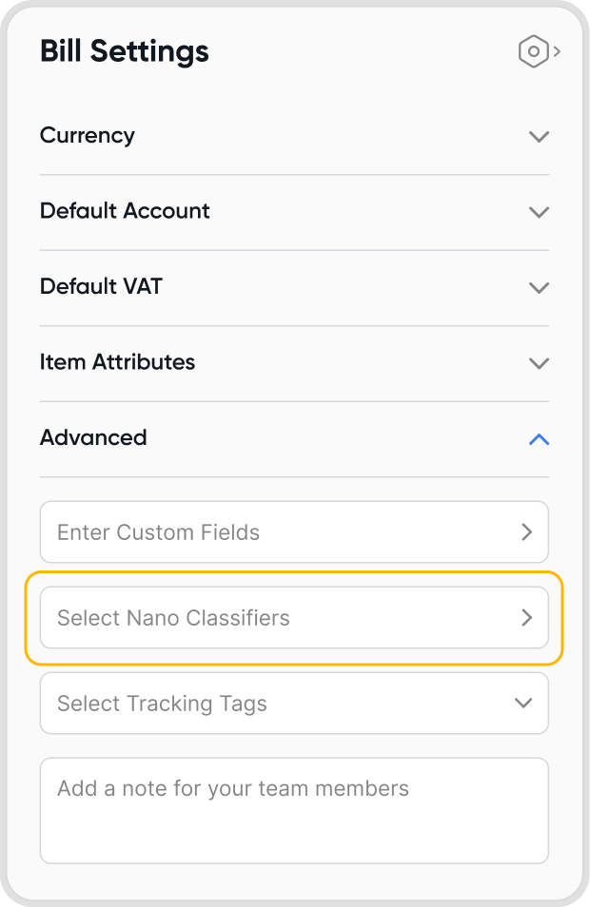This screenshot has width=590, height=907.
Task: Click the Tracking Tags dropdown chevron
Action: click(x=523, y=704)
